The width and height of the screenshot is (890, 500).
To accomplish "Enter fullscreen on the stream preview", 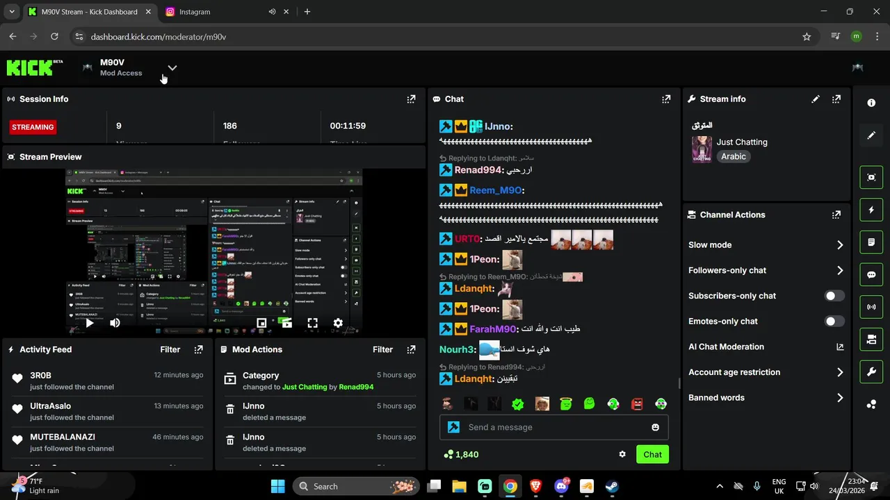I will 313,323.
